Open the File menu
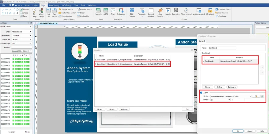Screen dimensions: 269x134 click(x=4, y=5)
